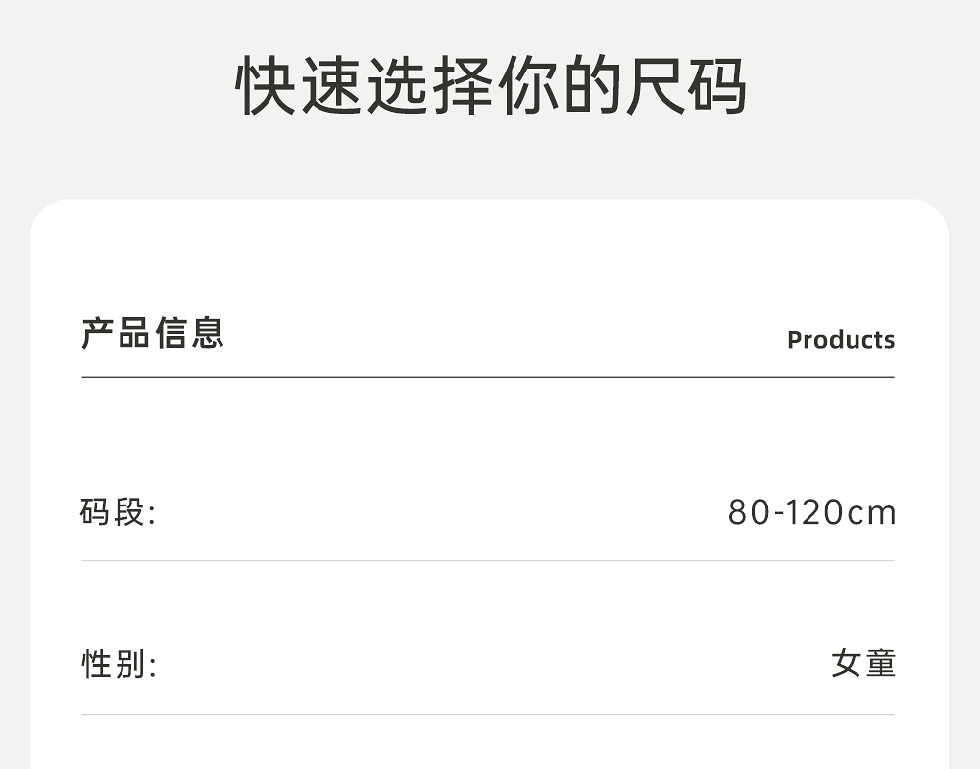
Task: Click the light divider below 码段 row
Action: point(488,561)
